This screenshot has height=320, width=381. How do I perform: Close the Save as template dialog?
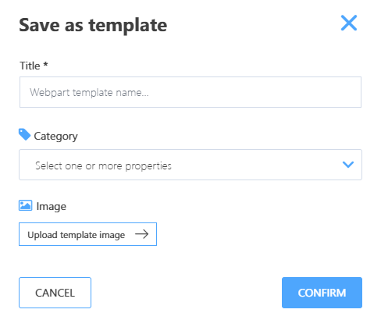pos(349,23)
